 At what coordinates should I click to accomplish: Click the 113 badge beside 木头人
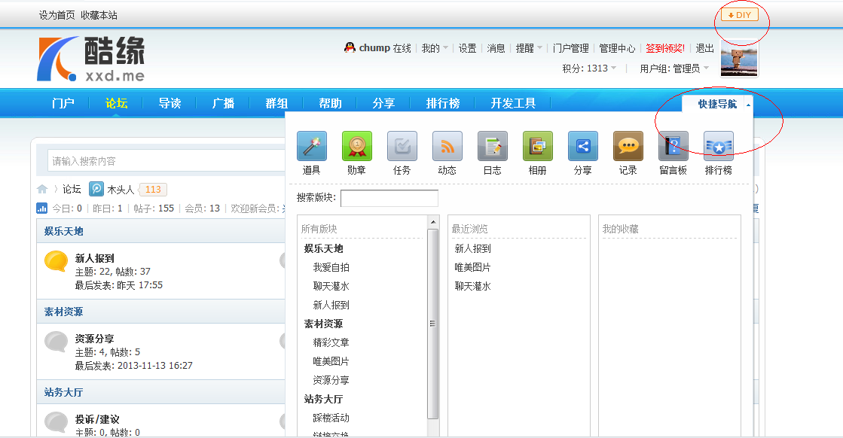(x=153, y=190)
